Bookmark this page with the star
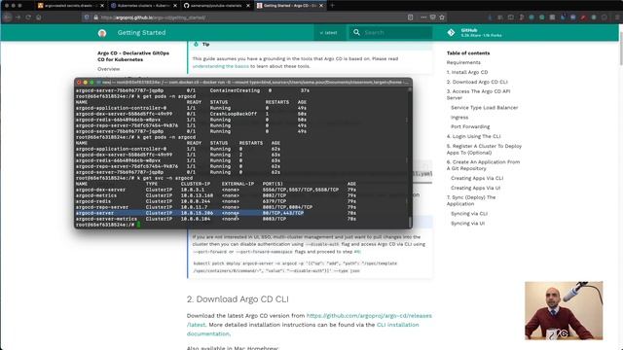 442,17
